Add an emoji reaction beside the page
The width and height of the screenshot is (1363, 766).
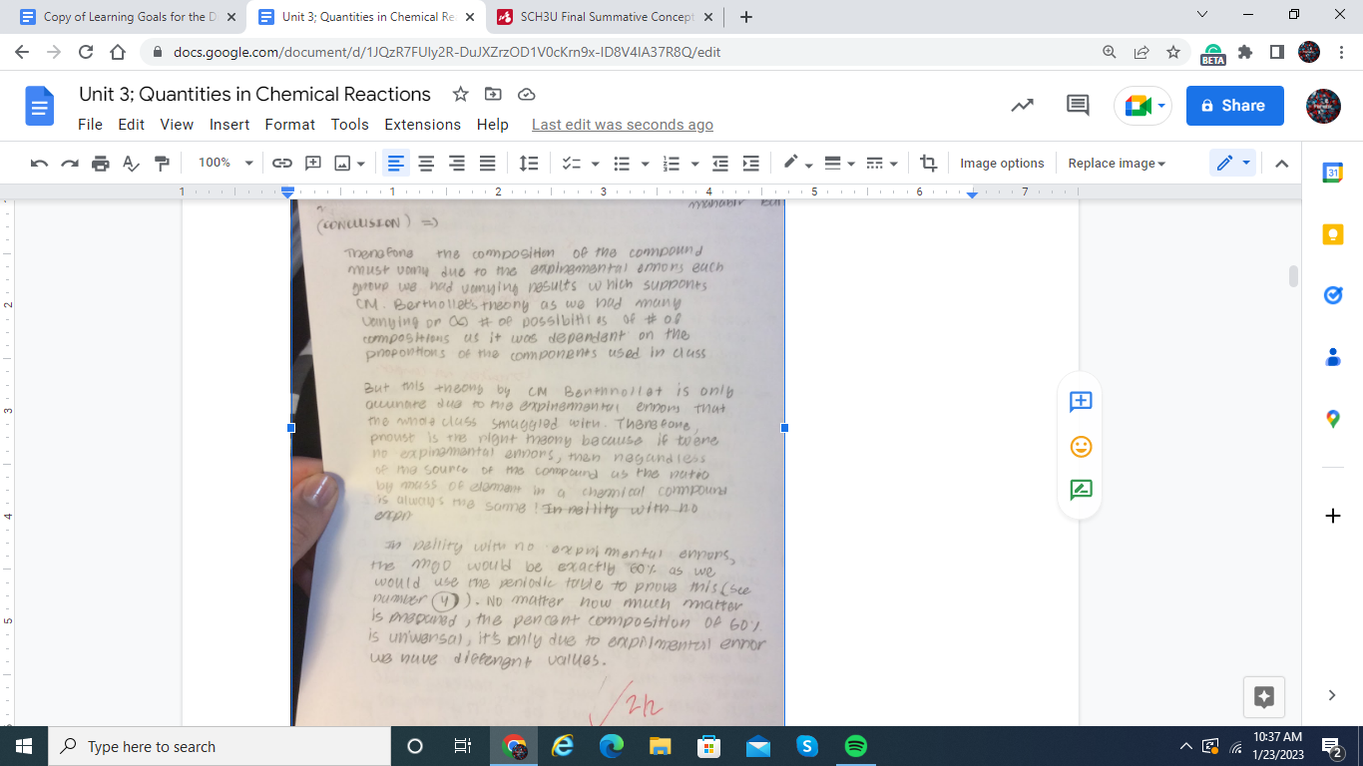1081,446
